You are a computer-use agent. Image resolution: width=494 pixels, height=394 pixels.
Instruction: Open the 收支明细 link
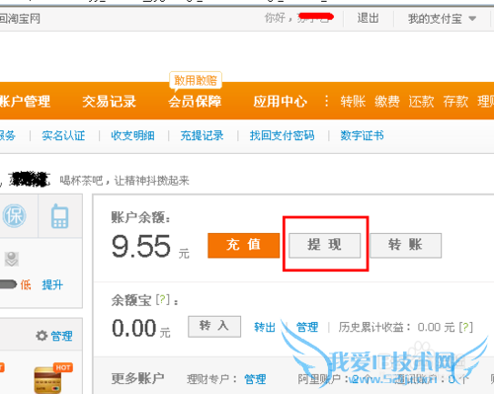coord(132,135)
